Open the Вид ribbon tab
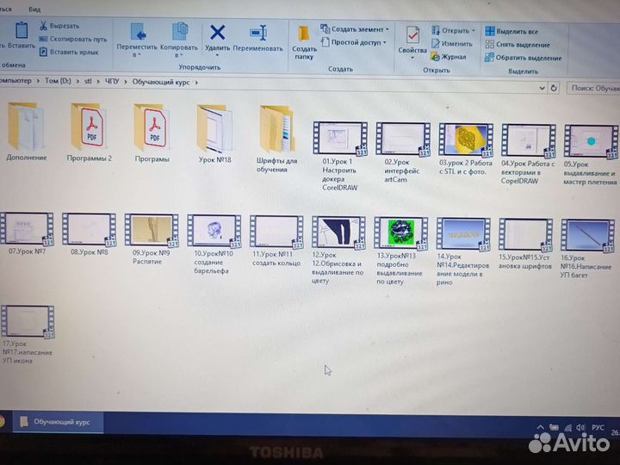The width and height of the screenshot is (620, 465). [34, 9]
